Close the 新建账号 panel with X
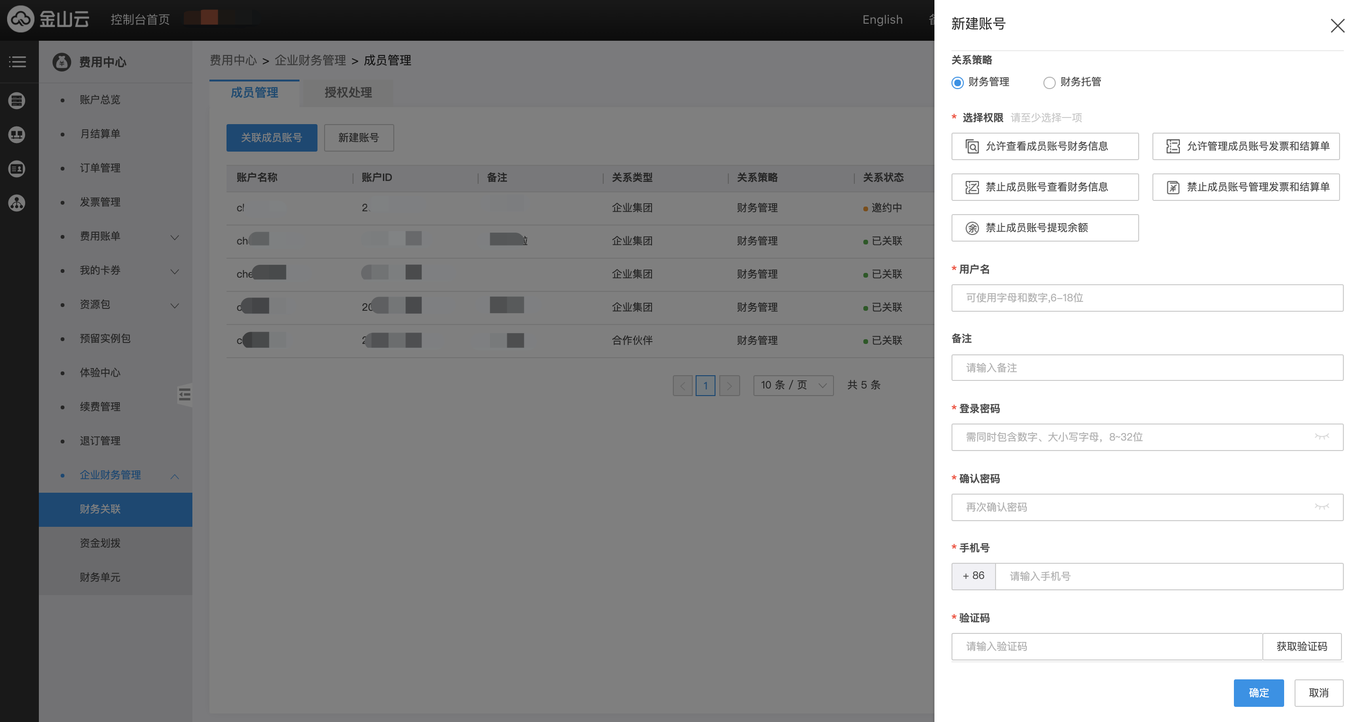This screenshot has height=722, width=1359. 1337,26
